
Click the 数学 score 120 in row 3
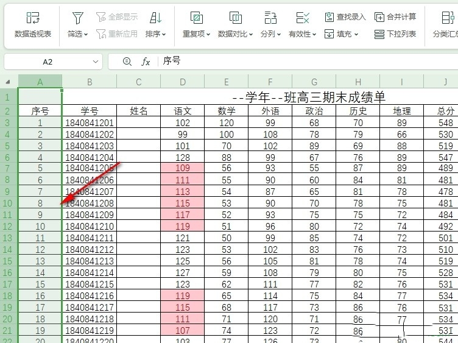(x=227, y=122)
